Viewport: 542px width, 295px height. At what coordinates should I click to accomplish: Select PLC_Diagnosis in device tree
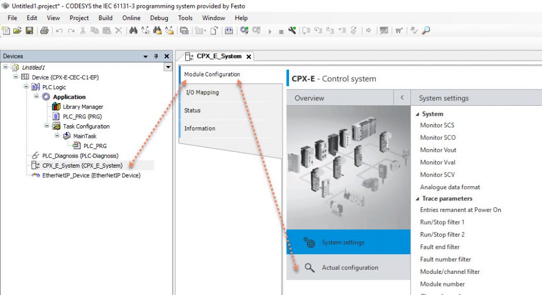coord(80,156)
